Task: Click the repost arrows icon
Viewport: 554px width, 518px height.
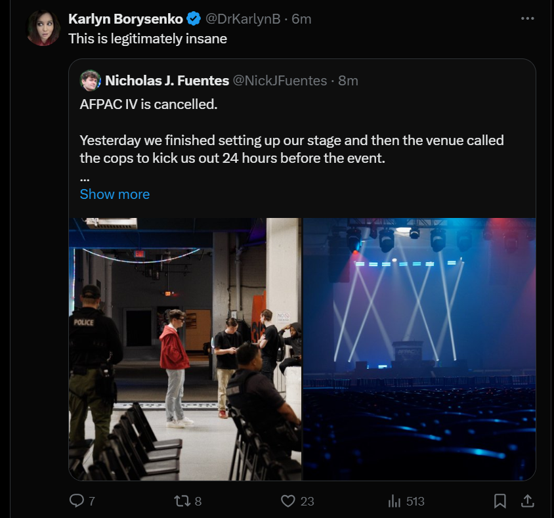Action: coord(182,501)
